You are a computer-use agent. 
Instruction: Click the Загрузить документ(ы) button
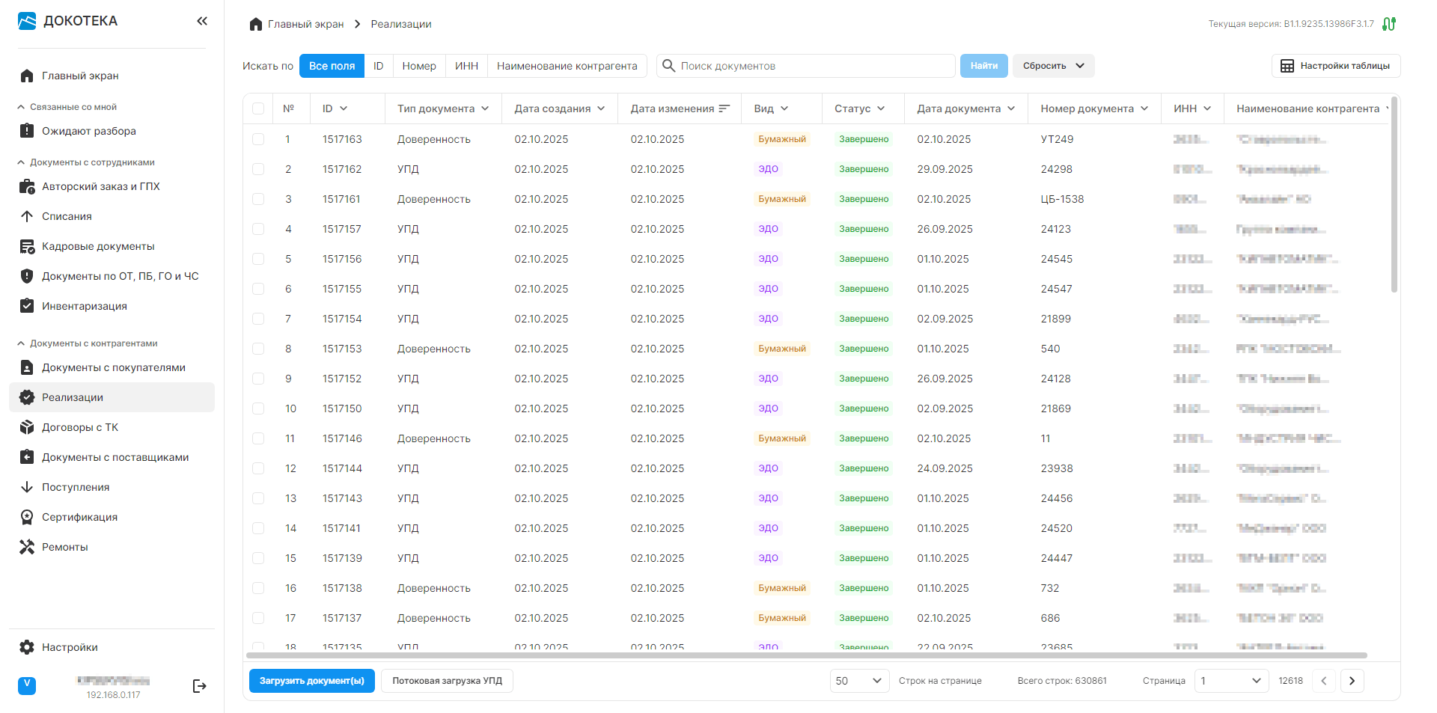tap(311, 681)
